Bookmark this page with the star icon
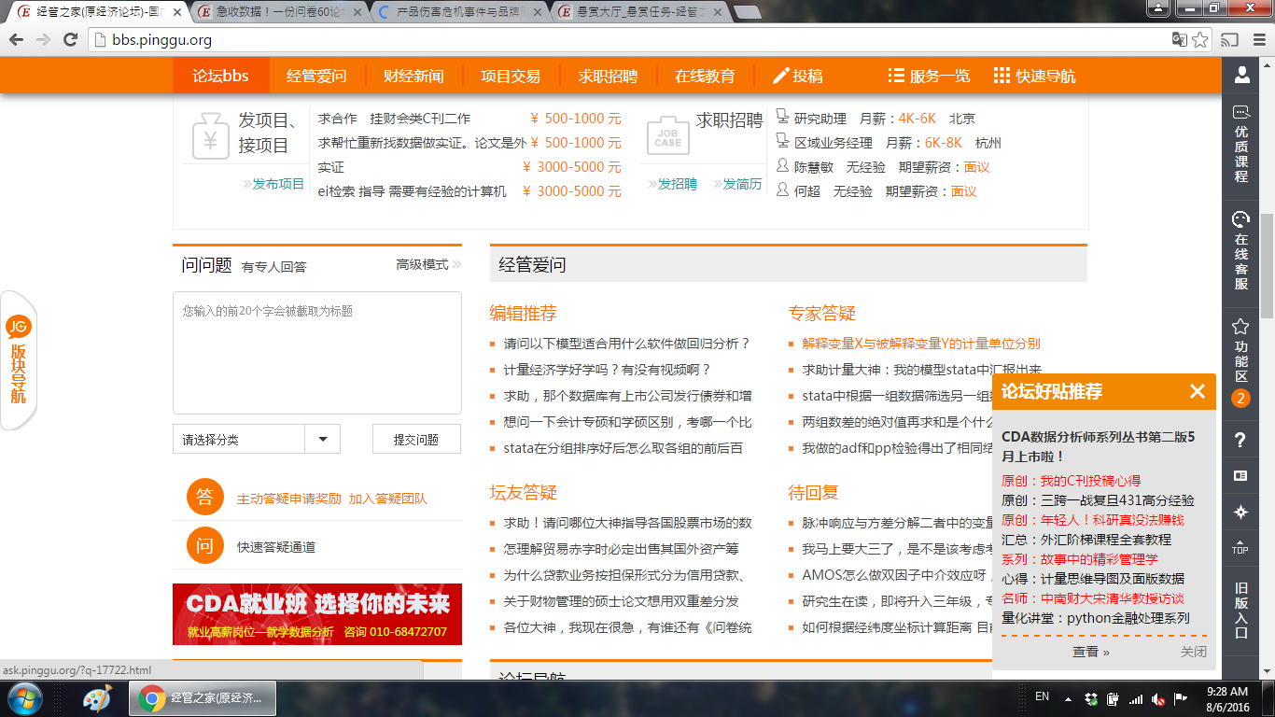Image resolution: width=1275 pixels, height=717 pixels. (1200, 40)
